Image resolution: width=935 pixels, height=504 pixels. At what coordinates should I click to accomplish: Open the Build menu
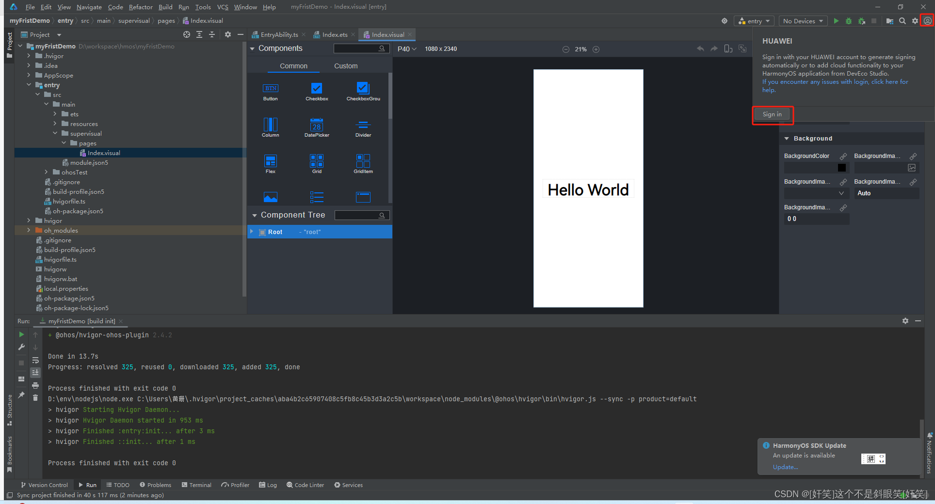165,7
